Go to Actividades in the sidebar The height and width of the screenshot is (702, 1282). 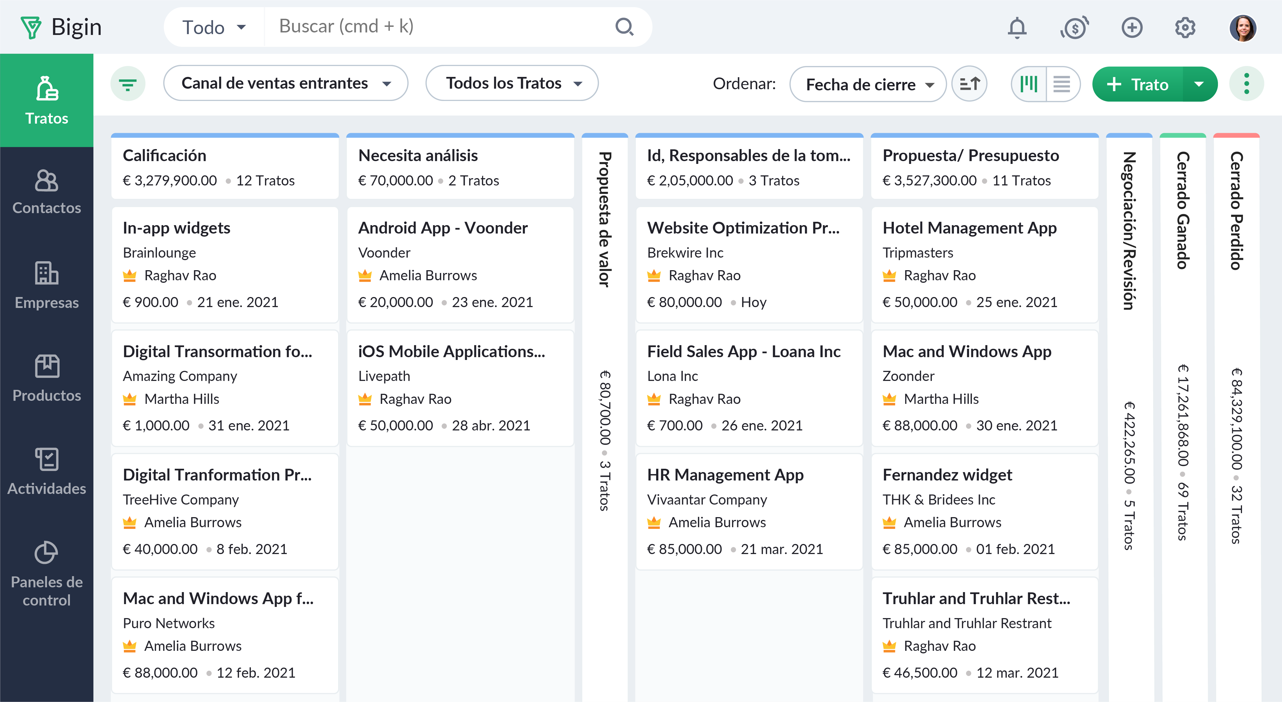tap(47, 472)
